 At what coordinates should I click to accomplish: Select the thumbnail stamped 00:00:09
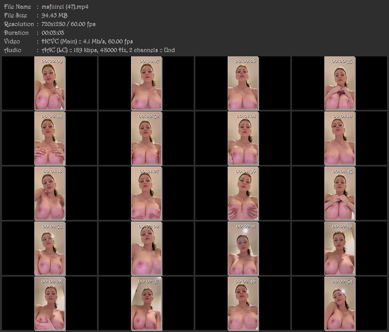pos(50,83)
